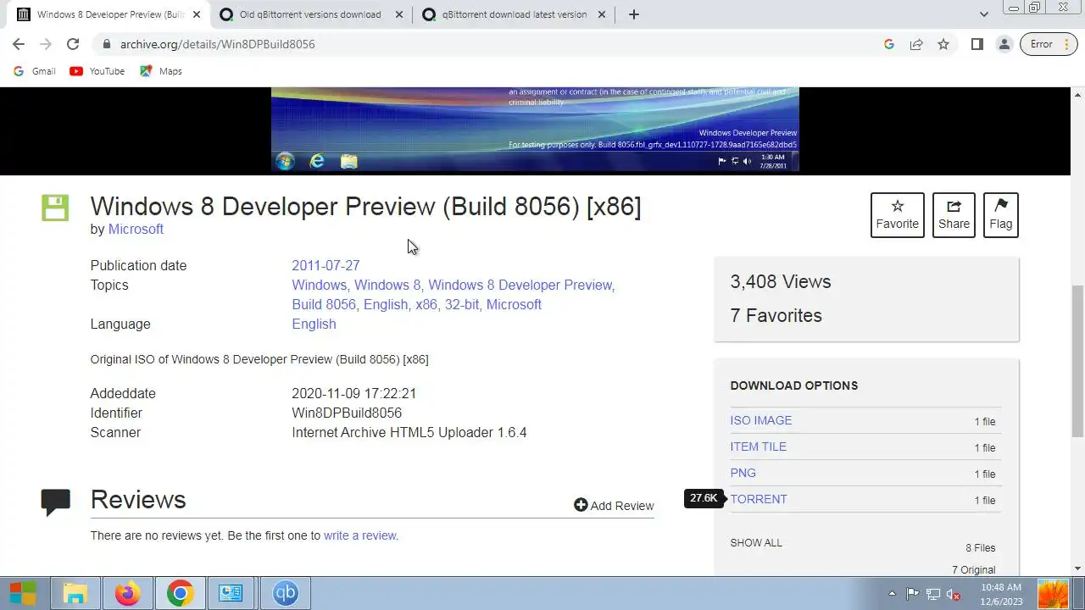Click the padlock site info icon
This screenshot has width=1085, height=610.
coord(106,44)
